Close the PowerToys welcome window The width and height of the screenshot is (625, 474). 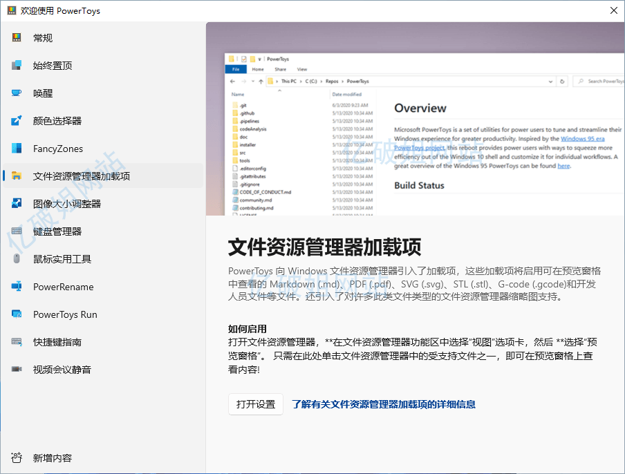[613, 10]
